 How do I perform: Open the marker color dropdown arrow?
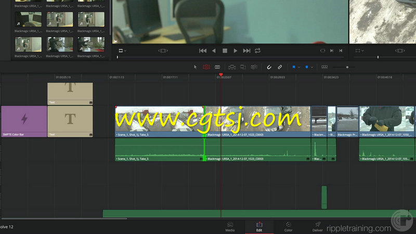click(x=312, y=68)
